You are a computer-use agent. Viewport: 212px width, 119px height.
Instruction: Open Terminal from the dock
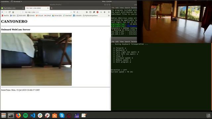(11, 115)
